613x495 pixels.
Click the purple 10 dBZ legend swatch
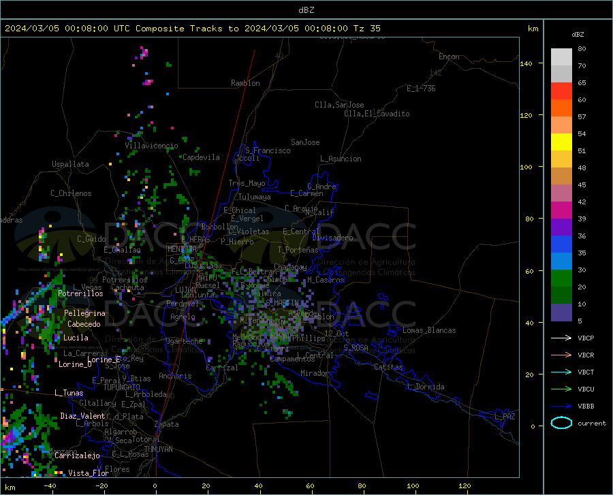coord(561,312)
